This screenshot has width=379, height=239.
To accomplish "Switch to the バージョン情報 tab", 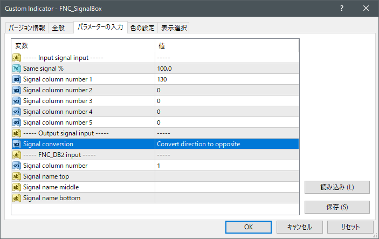I will tap(27, 28).
